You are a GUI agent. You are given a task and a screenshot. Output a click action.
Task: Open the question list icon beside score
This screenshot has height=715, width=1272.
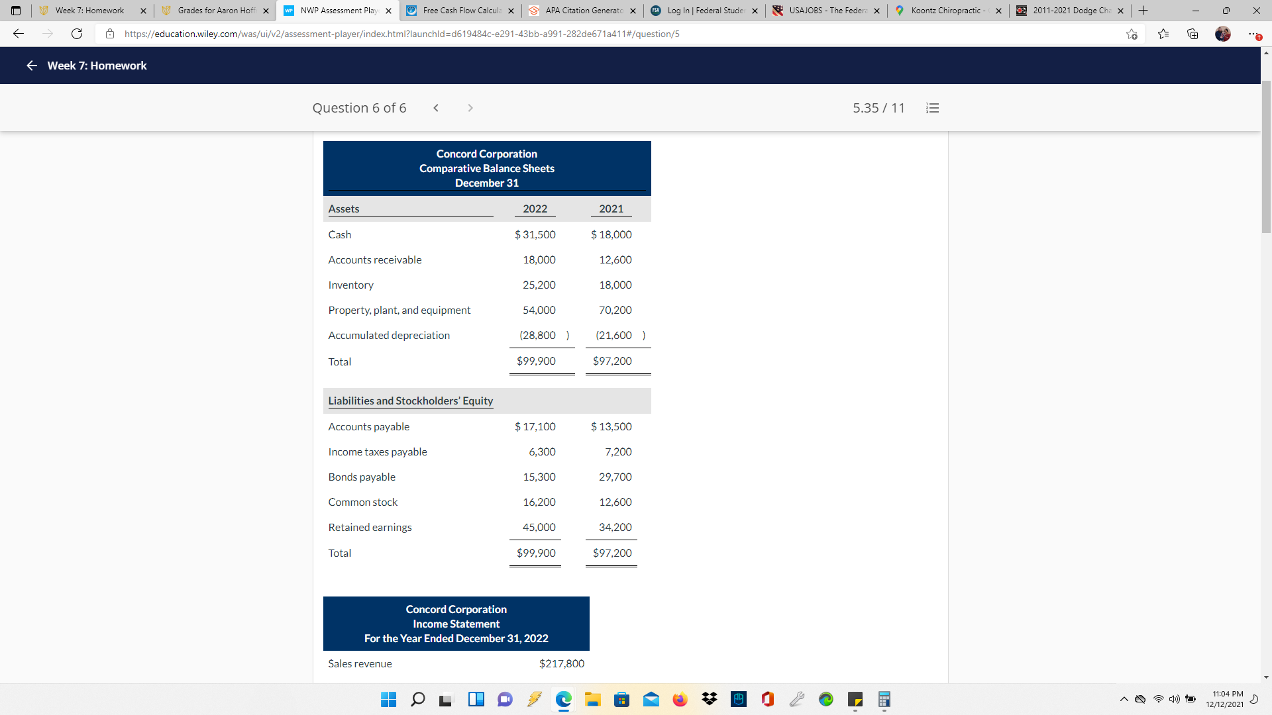click(932, 108)
